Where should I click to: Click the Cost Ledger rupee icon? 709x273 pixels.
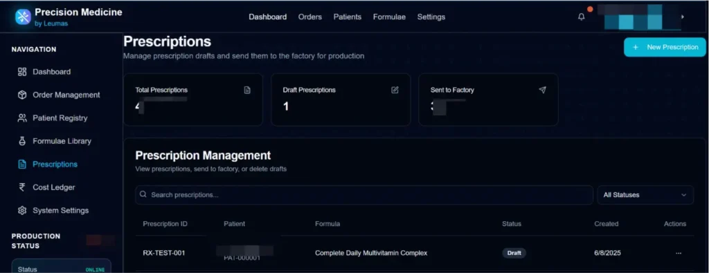[x=22, y=187]
